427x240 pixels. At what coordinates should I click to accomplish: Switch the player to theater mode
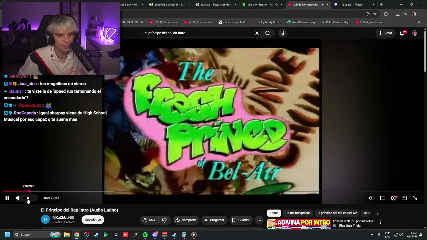tap(404, 198)
